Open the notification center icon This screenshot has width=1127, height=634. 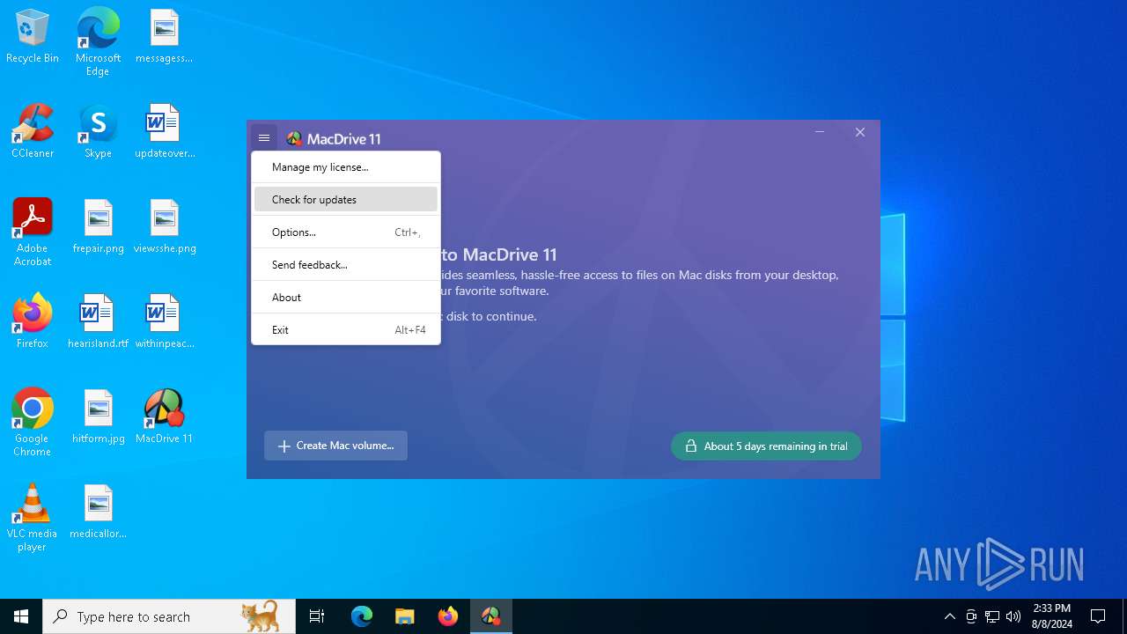tap(1098, 616)
